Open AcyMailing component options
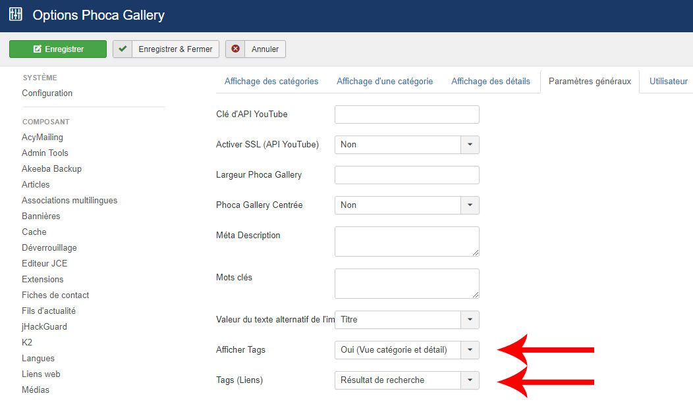 pos(42,138)
